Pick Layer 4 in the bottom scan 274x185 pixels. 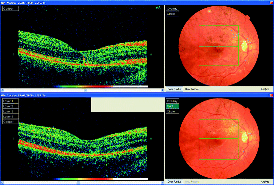click(10, 117)
